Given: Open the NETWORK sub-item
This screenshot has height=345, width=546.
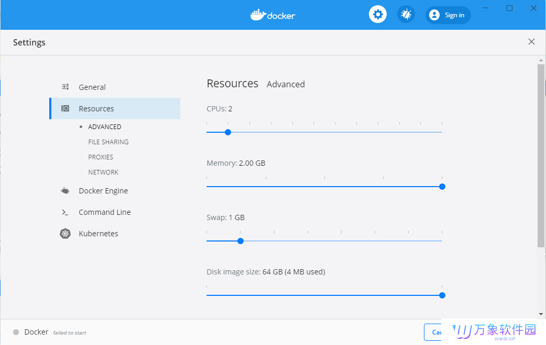Looking at the screenshot, I should (103, 172).
